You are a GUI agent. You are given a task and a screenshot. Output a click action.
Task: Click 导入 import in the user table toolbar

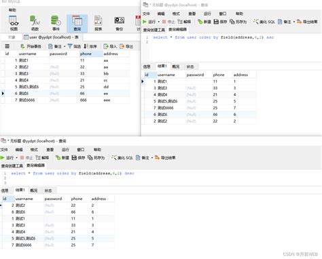click(110, 46)
